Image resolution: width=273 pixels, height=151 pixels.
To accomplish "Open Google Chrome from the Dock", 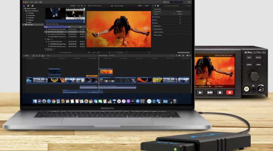I will [x=53, y=101].
